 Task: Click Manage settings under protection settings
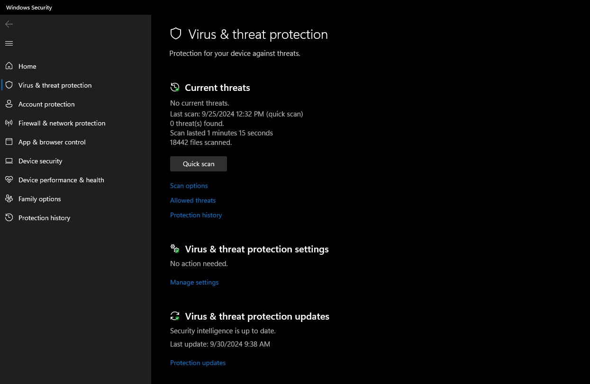(194, 282)
